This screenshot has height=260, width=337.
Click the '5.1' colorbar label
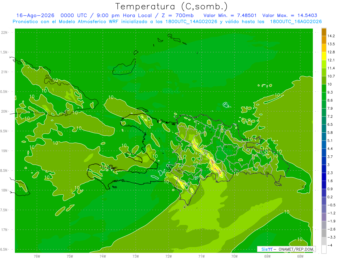tap(330, 141)
